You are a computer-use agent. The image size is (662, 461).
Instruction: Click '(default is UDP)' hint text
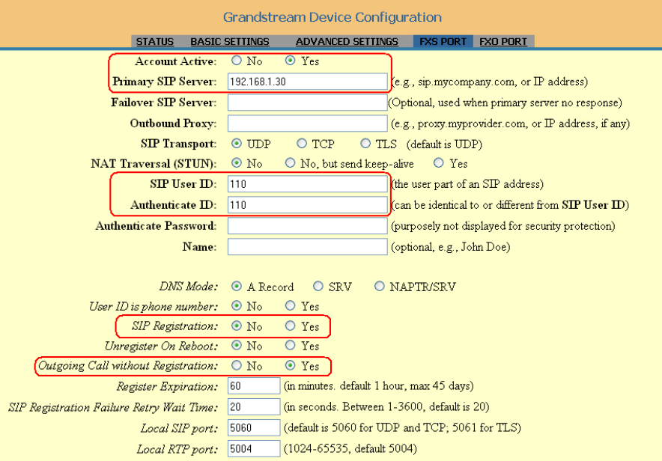pyautogui.click(x=445, y=144)
